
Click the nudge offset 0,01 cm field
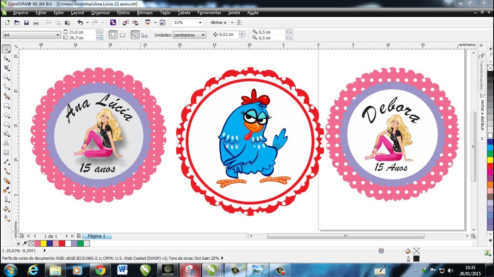pos(229,35)
